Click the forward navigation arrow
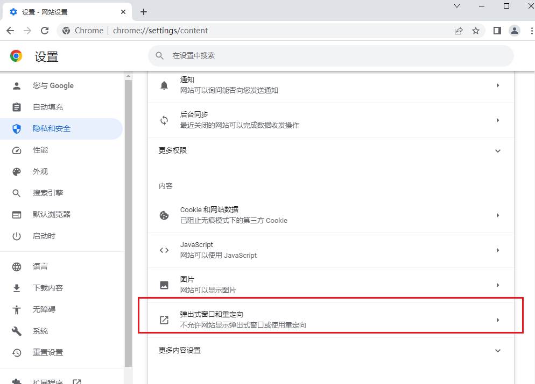The image size is (535, 384). (27, 31)
